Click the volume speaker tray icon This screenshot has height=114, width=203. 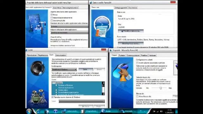(x=161, y=111)
